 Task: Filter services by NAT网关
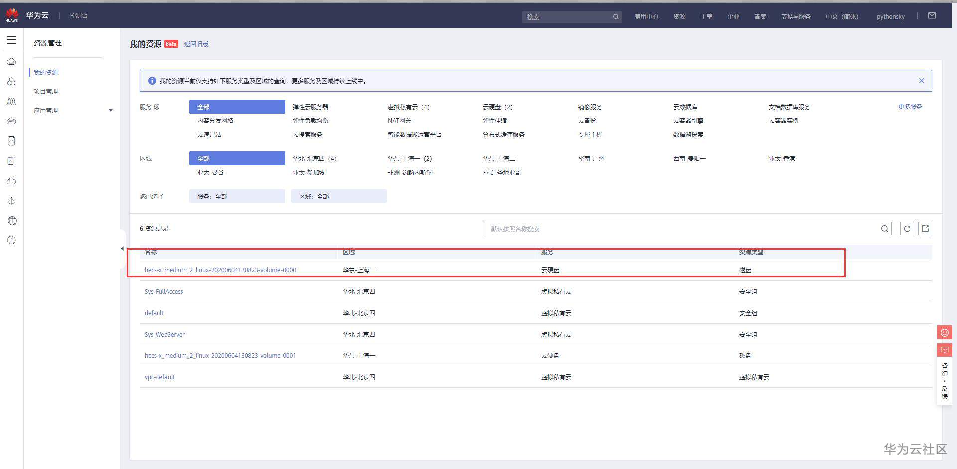[x=400, y=121]
